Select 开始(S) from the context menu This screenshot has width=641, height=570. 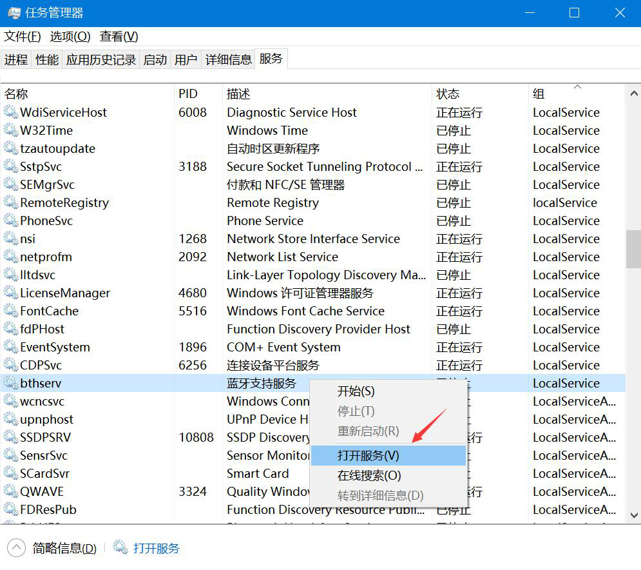356,391
